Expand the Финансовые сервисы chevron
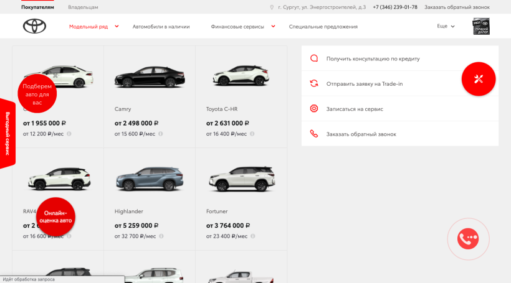Viewport: 511px width, 283px height. tap(273, 26)
